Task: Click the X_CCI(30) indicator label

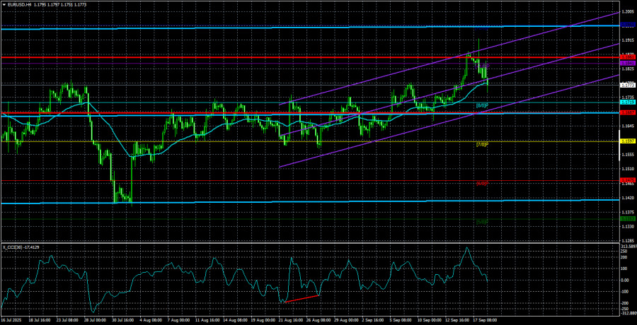Action: [x=20, y=247]
